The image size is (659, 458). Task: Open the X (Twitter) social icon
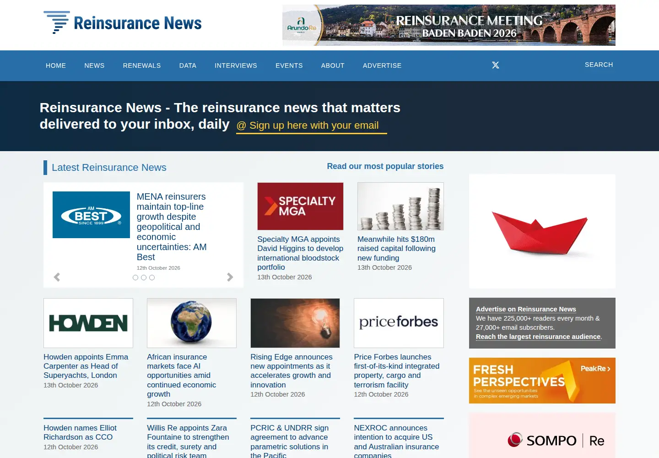point(496,65)
